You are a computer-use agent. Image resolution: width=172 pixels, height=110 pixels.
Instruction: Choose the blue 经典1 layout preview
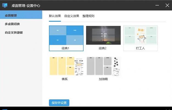pyautogui.click(x=66, y=35)
